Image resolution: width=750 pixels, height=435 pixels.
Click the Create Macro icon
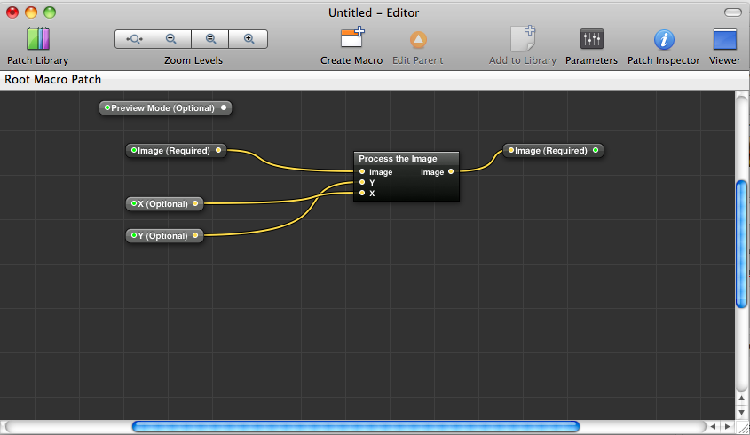pyautogui.click(x=351, y=40)
